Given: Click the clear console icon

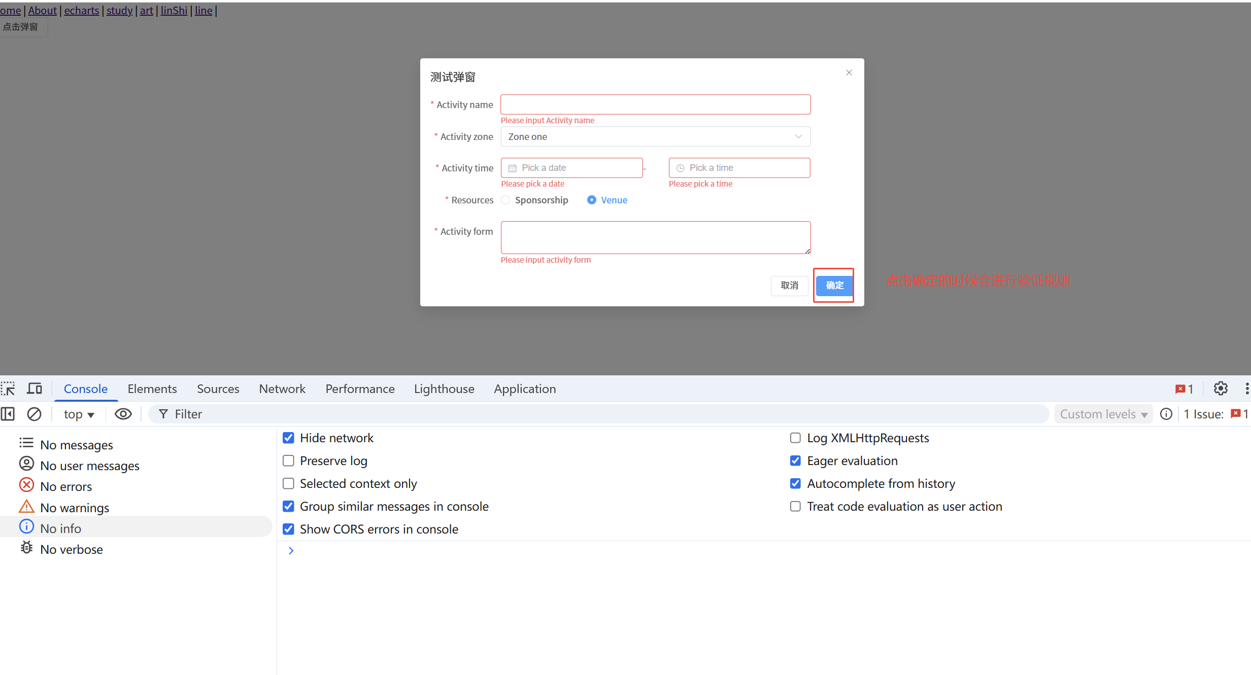Looking at the screenshot, I should (34, 414).
